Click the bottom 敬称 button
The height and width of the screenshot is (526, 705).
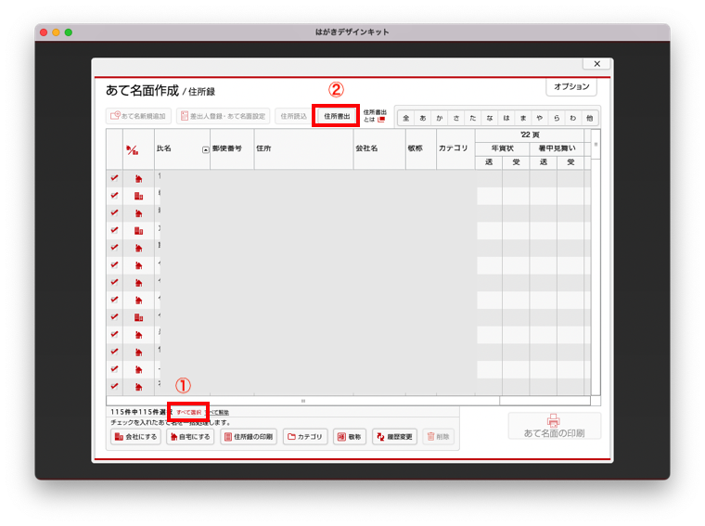350,437
